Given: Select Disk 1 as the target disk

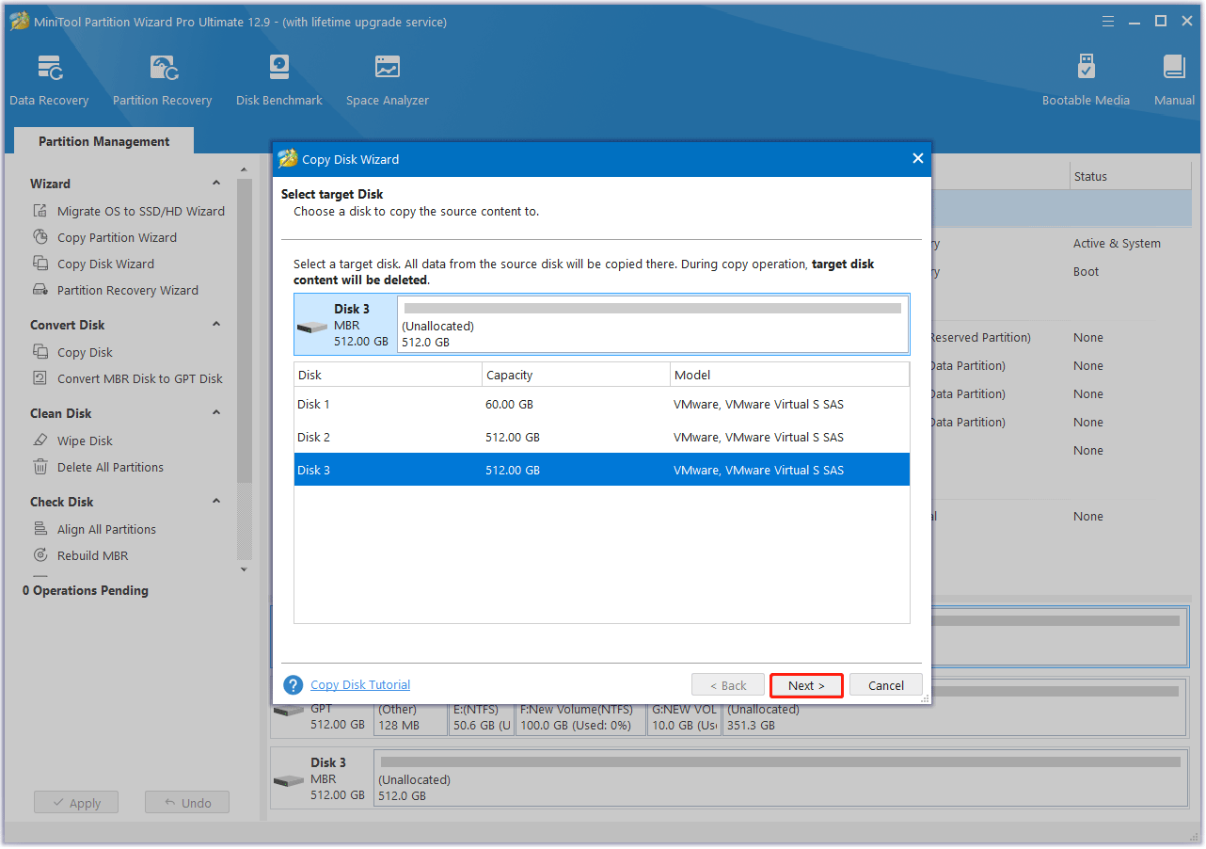Looking at the screenshot, I should tap(602, 404).
